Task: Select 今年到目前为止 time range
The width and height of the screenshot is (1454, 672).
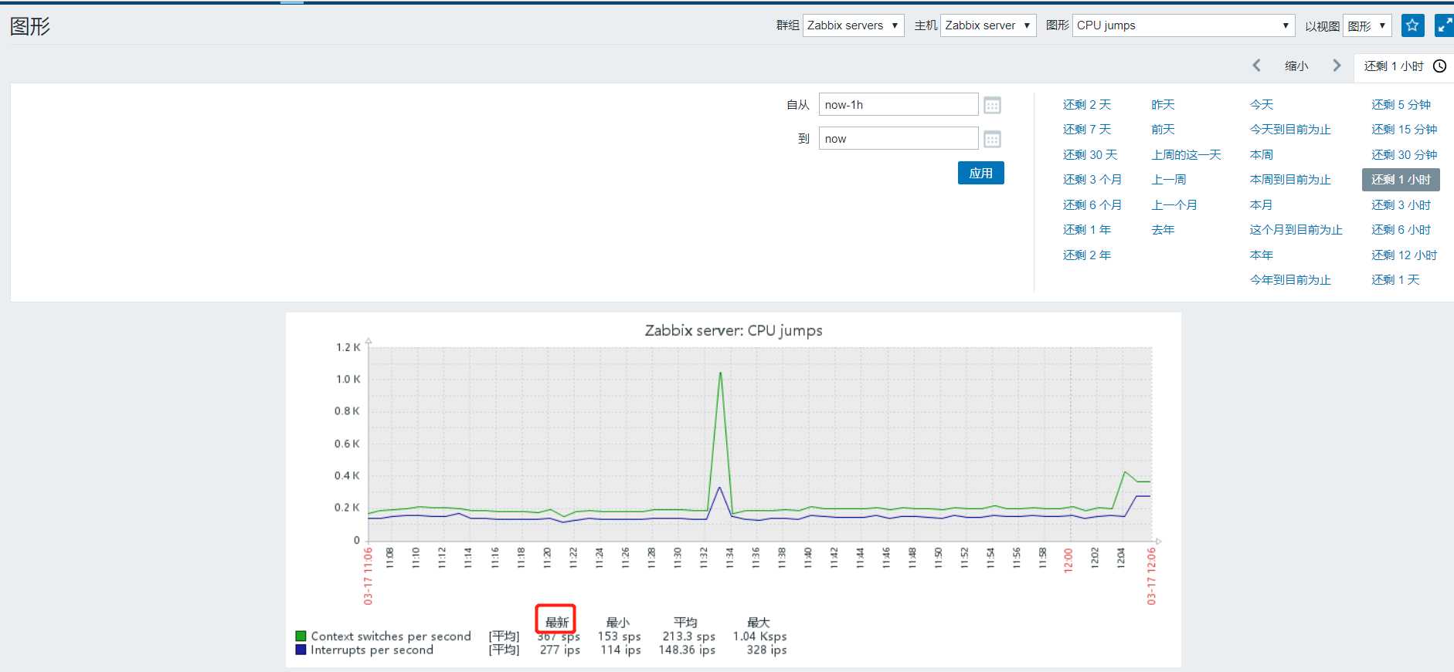Action: coord(1290,280)
